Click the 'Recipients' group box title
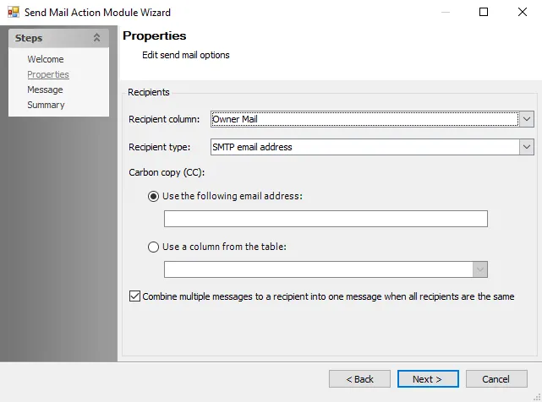Screen dimensions: 542x402 coord(149,92)
